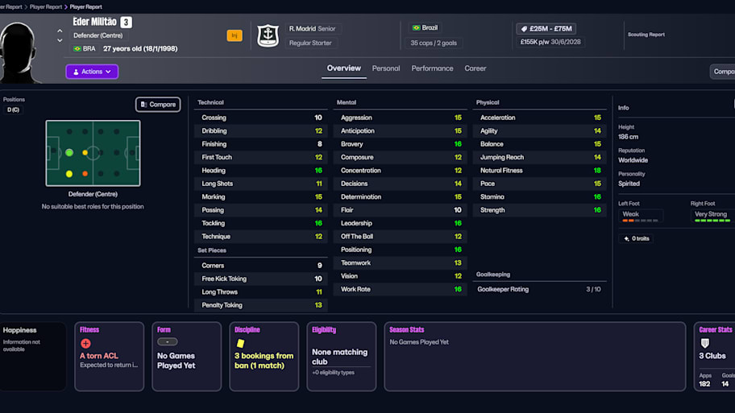Viewport: 735px width, 413px height.
Task: Click the Heading attribute row
Action: pyautogui.click(x=261, y=171)
